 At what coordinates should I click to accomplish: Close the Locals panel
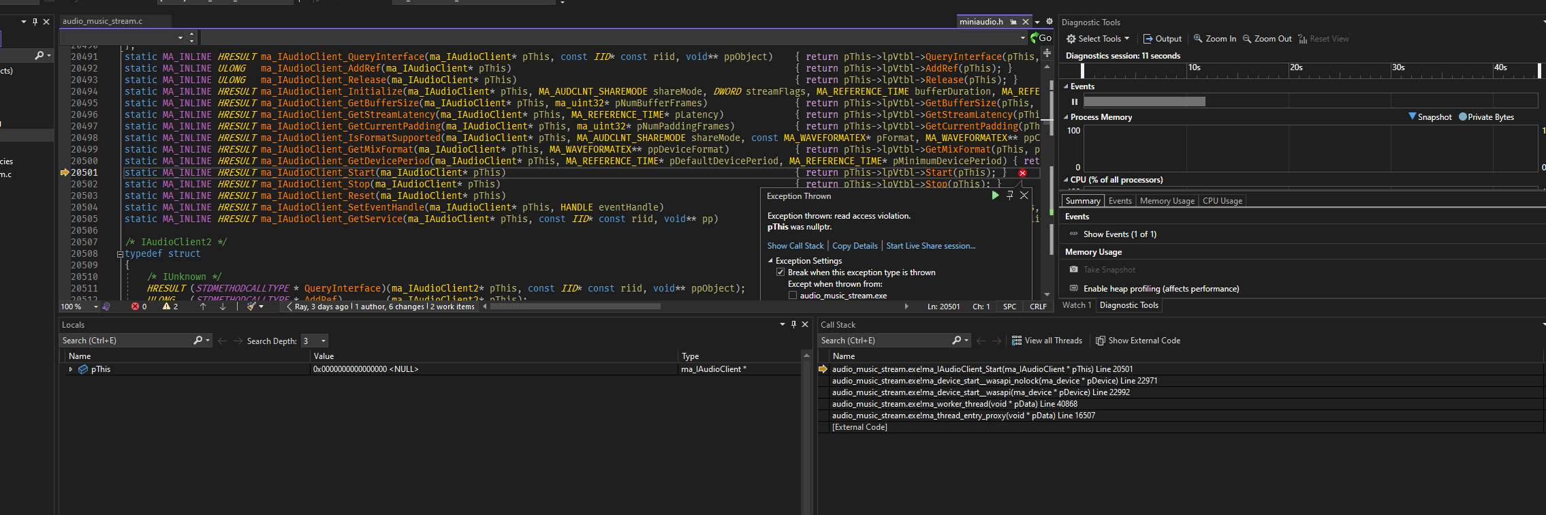[805, 324]
